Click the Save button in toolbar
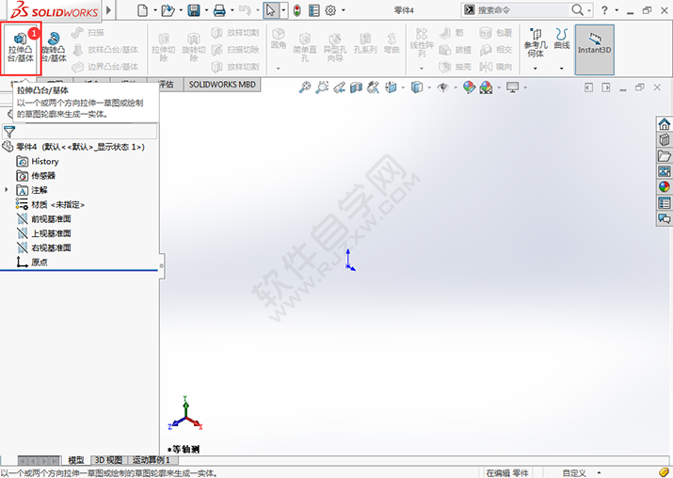Image resolution: width=673 pixels, height=478 pixels. pyautogui.click(x=194, y=10)
